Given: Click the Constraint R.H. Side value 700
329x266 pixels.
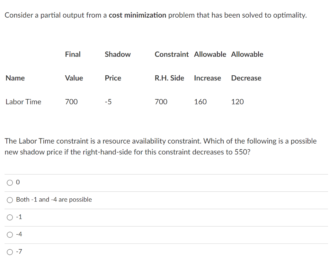Looking at the screenshot, I should (161, 102).
